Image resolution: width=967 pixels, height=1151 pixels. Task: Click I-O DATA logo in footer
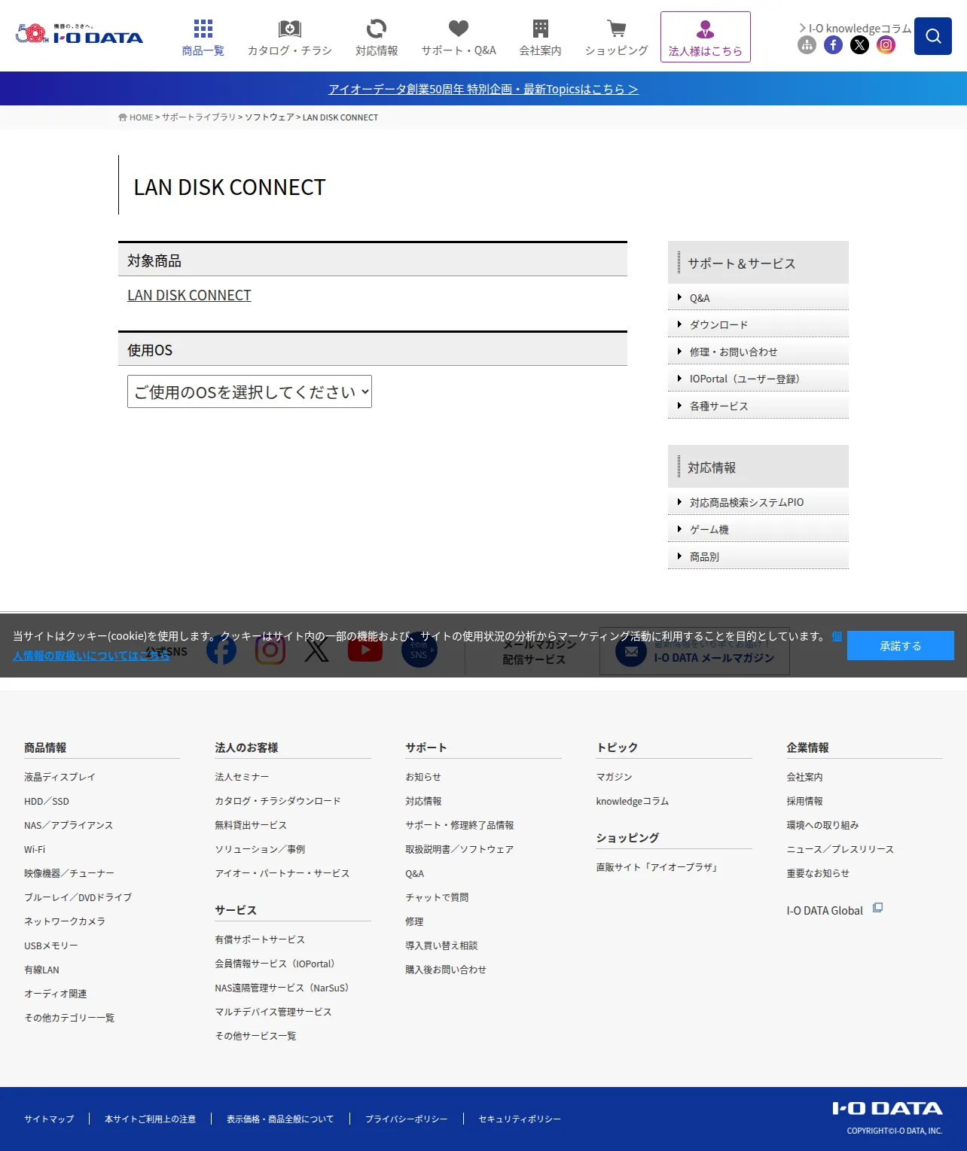tap(887, 1108)
